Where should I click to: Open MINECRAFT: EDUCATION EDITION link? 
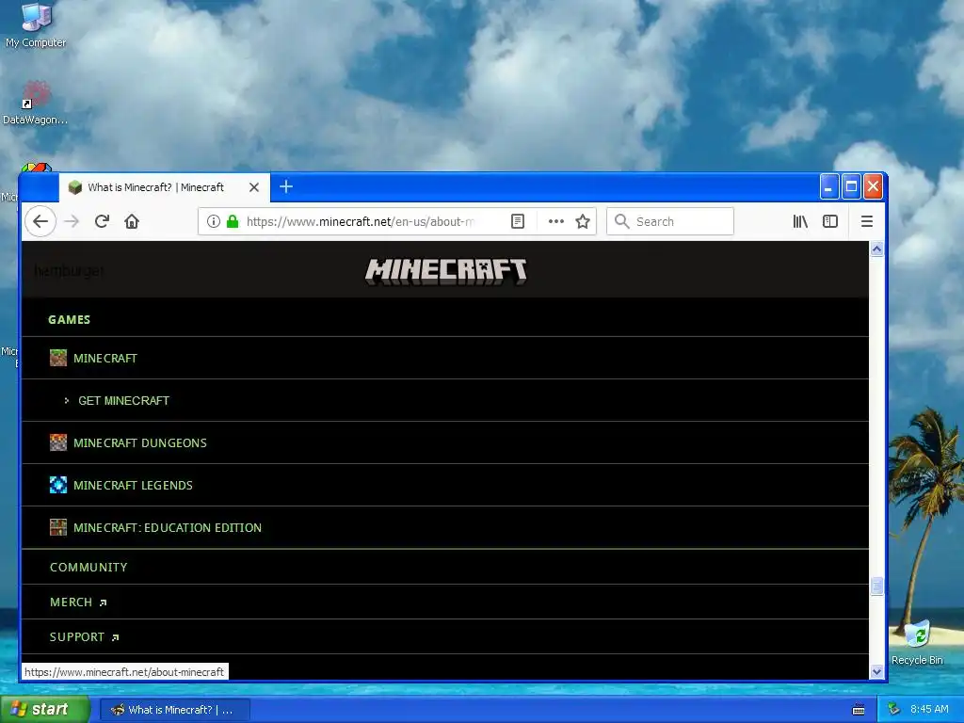point(168,527)
